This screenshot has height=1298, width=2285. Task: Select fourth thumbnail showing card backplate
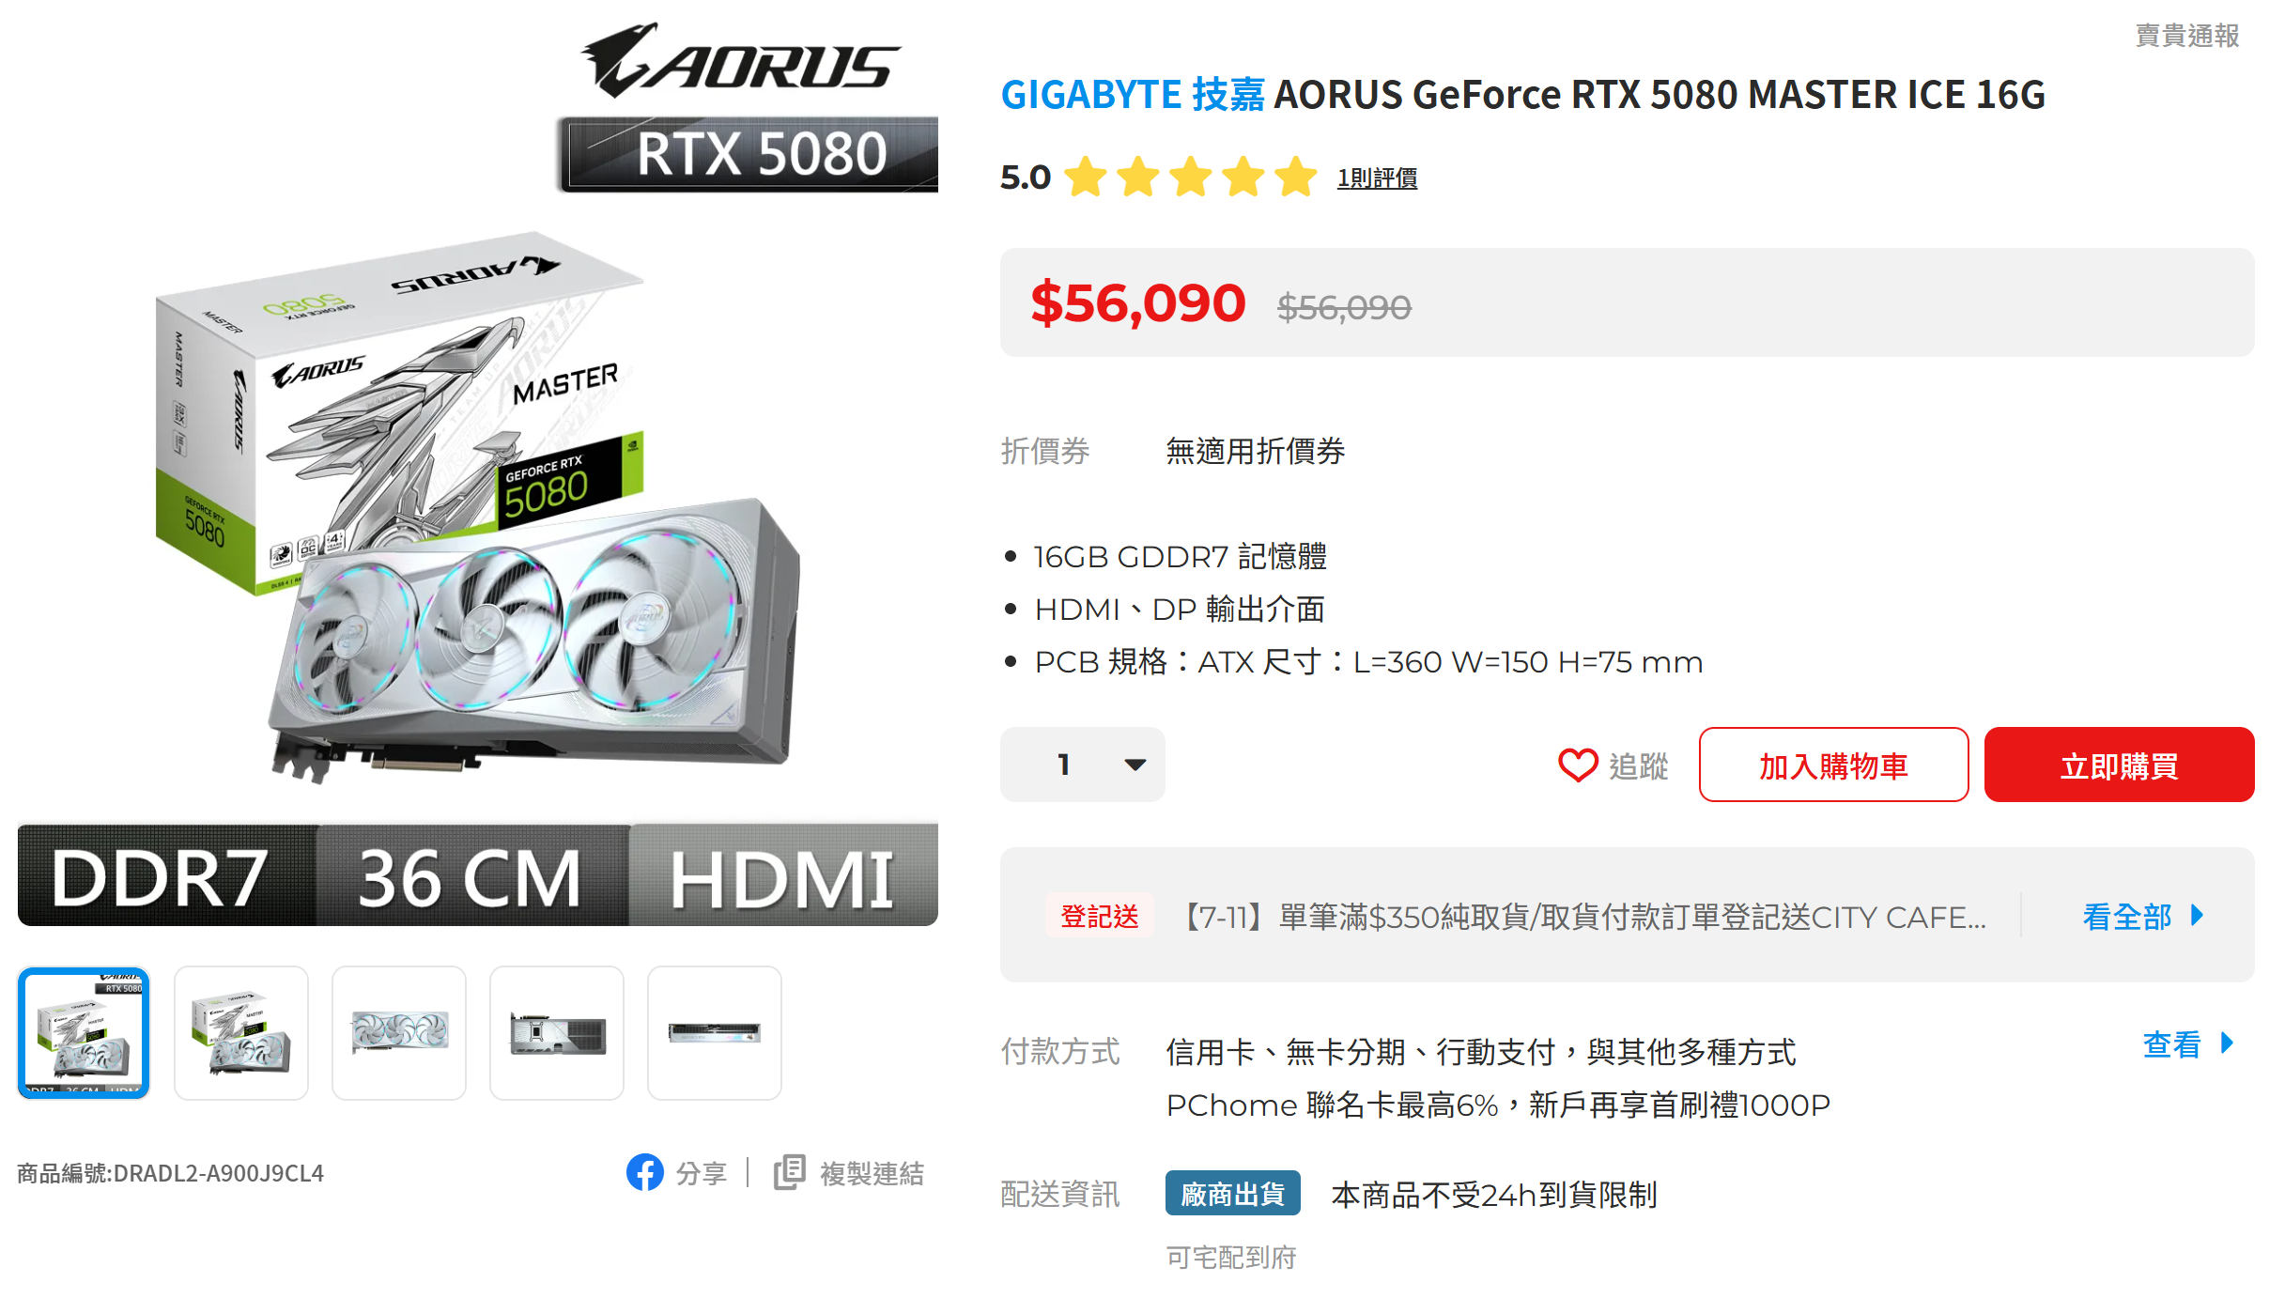pyautogui.click(x=557, y=1032)
